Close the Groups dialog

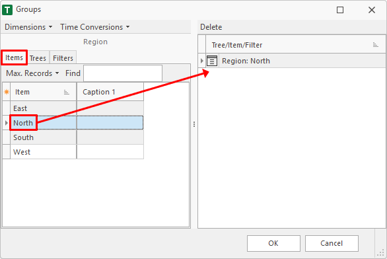(x=372, y=10)
